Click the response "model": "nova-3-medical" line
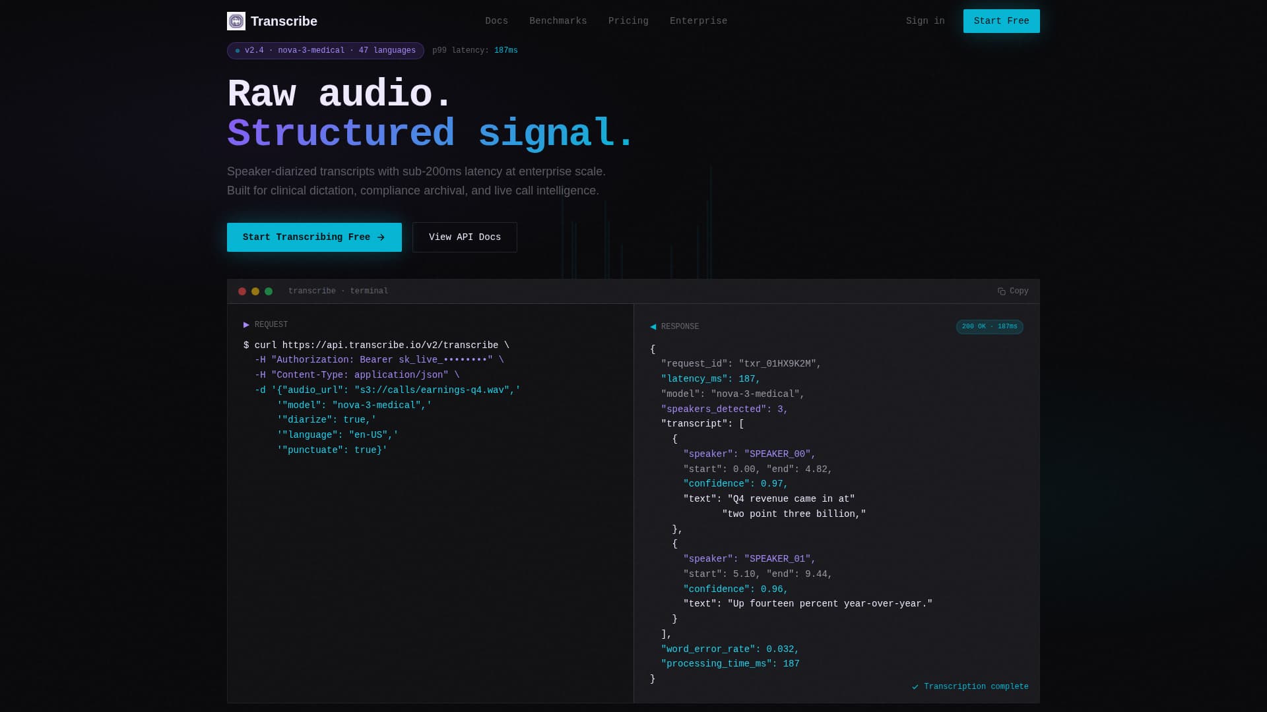The height and width of the screenshot is (712, 1267). pos(733,394)
